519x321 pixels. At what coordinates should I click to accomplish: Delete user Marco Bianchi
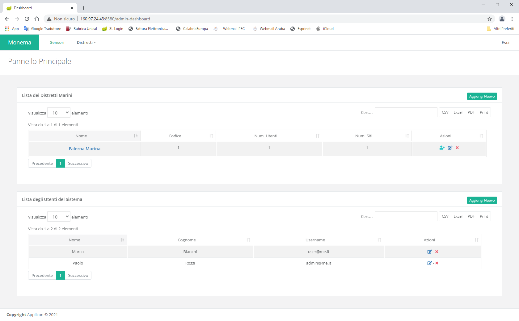tap(437, 252)
